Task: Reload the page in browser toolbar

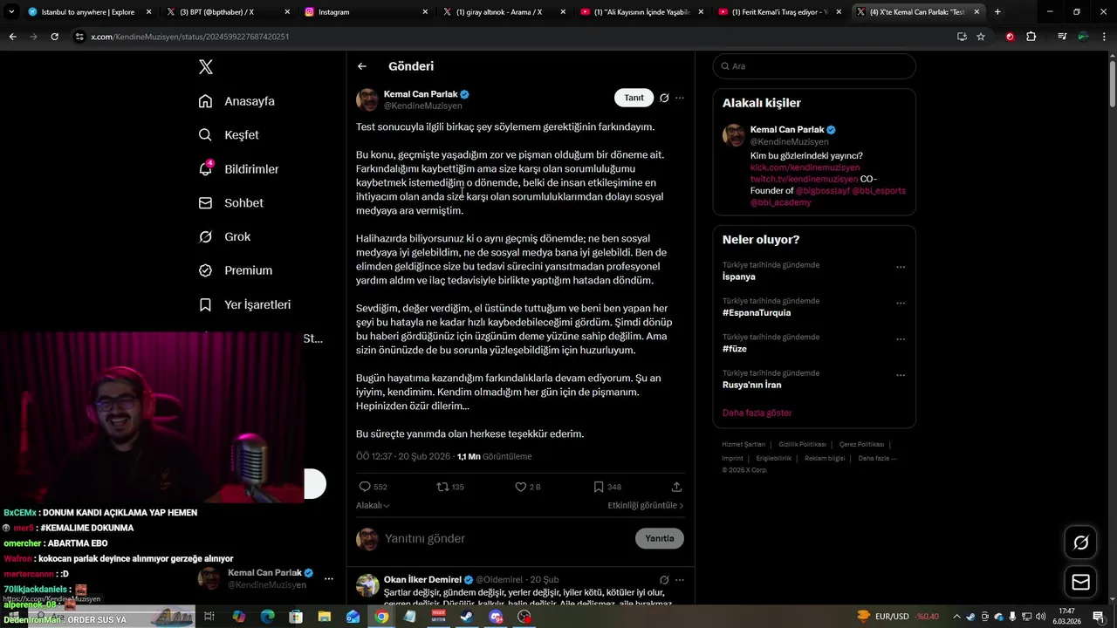Action: pyautogui.click(x=54, y=37)
